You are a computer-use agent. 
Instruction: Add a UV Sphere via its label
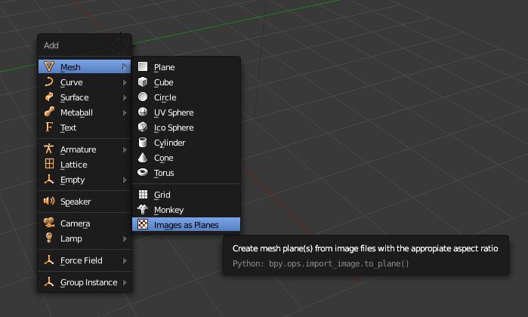(x=174, y=112)
